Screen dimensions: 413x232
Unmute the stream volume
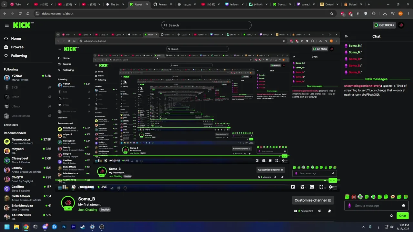pos(74,187)
